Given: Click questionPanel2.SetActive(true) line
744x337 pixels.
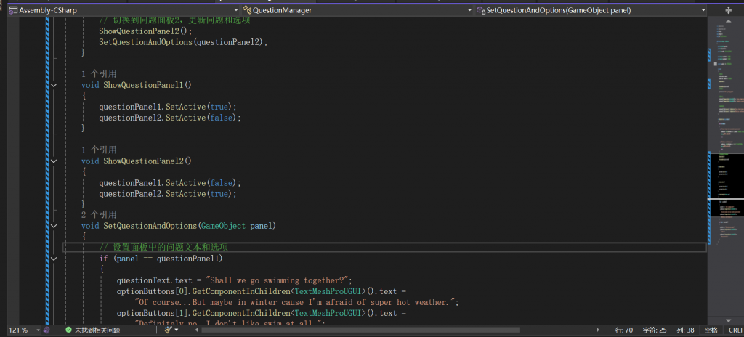Looking at the screenshot, I should [x=168, y=194].
